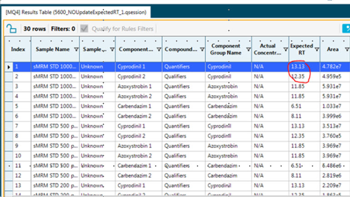The width and height of the screenshot is (350, 197).
Task: Open the Component Name column filter funnel
Action: [159, 49]
